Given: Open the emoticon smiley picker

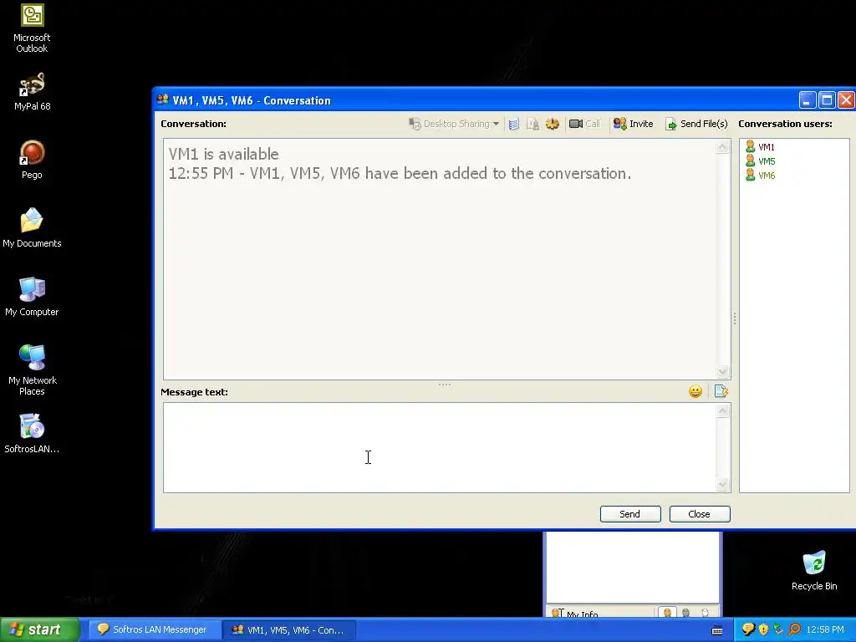Looking at the screenshot, I should coord(695,391).
